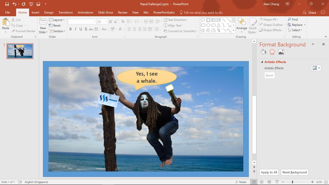Screen dimensions: 329x185
Task: Select the slide 1 thumbnail
Action: (x=20, y=51)
